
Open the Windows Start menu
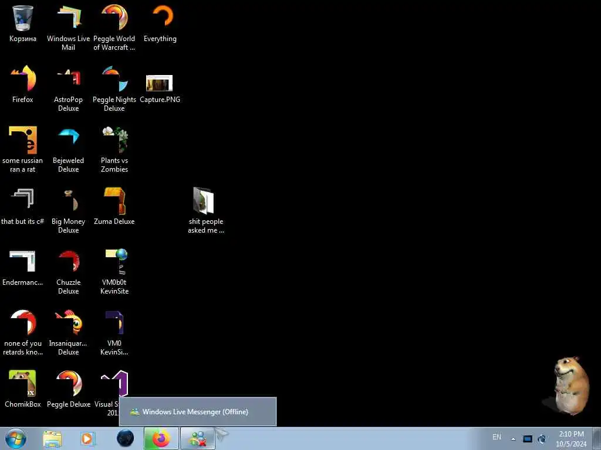[16, 438]
